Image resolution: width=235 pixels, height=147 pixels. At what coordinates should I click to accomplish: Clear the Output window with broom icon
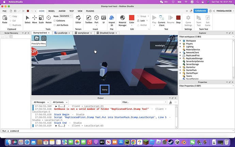tap(170, 102)
